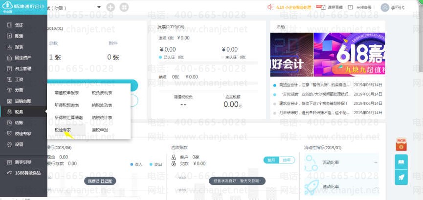Open article about 商贸业会计 暂估入账
The height and width of the screenshot is (200, 423).
coord(315,85)
